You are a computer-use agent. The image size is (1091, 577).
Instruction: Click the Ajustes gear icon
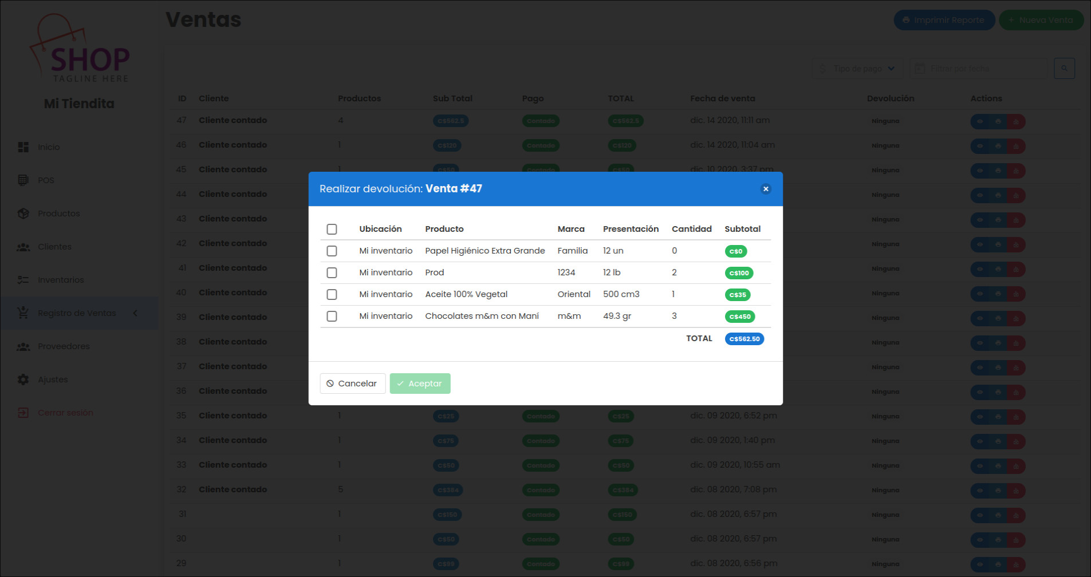coord(23,380)
